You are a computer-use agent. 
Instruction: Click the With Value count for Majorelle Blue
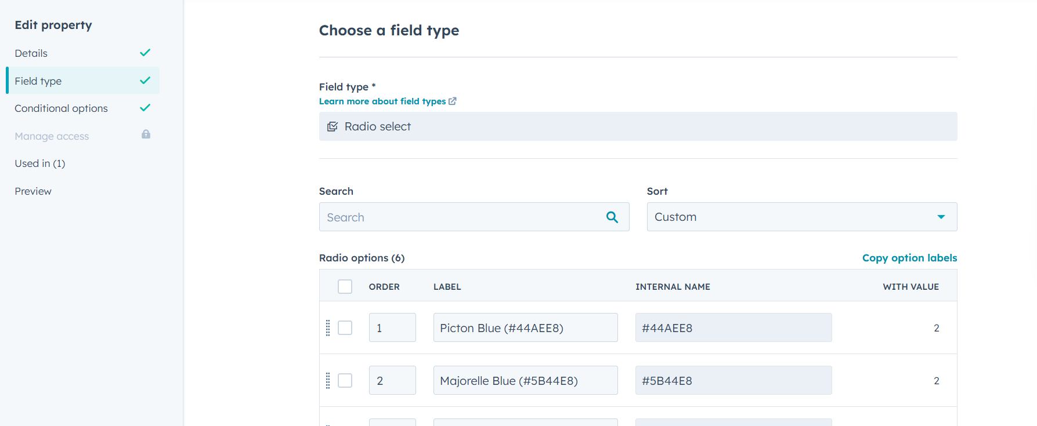[x=937, y=381]
